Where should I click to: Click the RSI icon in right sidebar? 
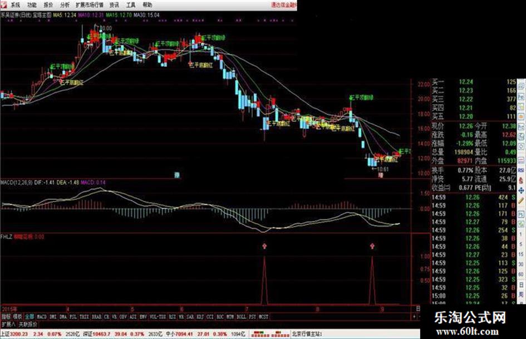click(521, 170)
